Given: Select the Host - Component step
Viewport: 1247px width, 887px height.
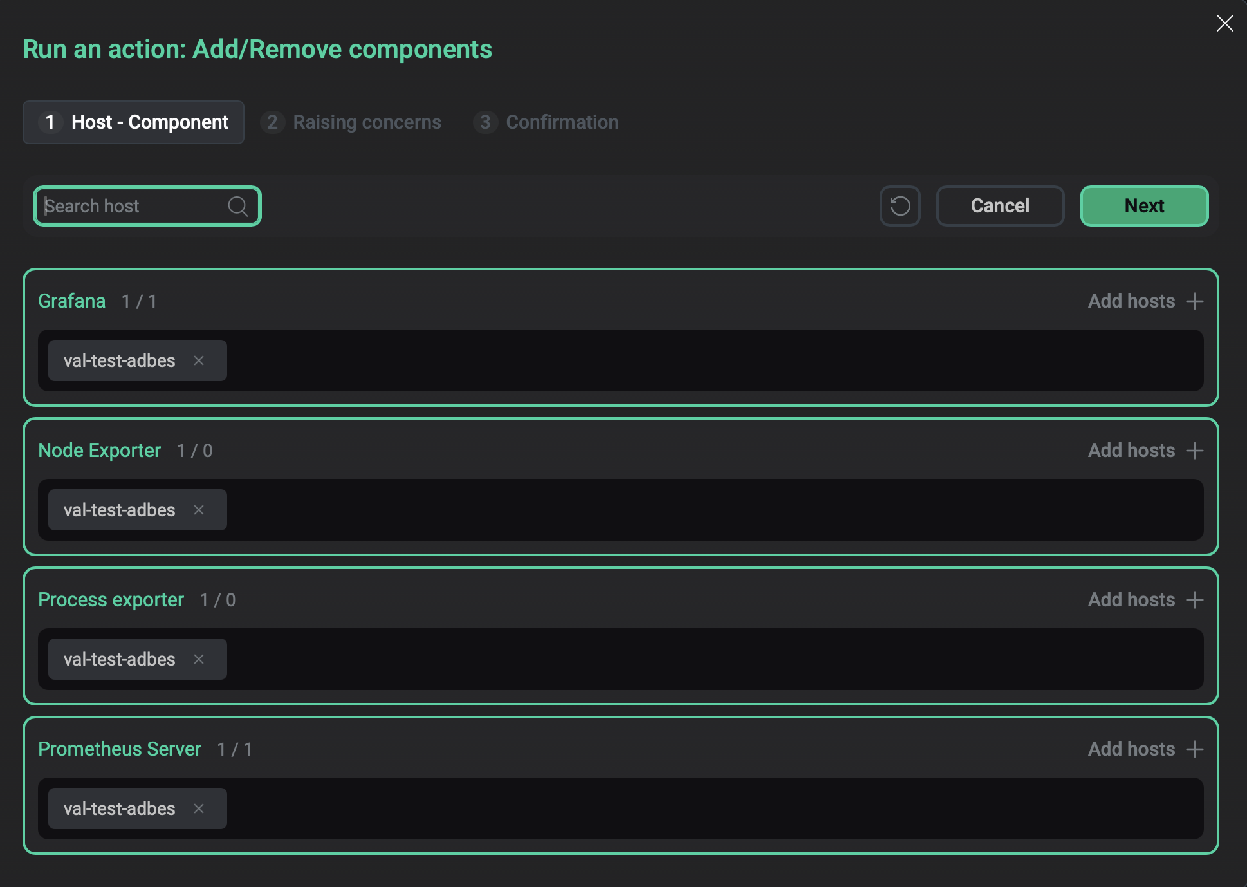Looking at the screenshot, I should [x=133, y=122].
